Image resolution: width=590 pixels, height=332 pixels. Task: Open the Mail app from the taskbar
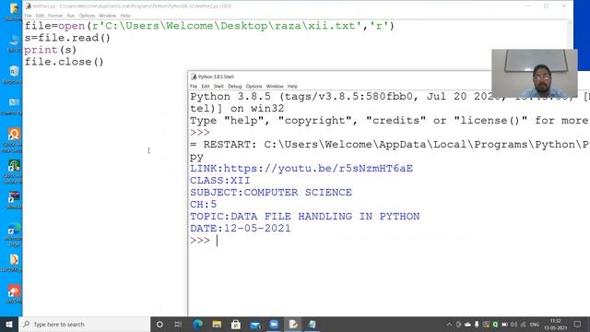point(255,324)
